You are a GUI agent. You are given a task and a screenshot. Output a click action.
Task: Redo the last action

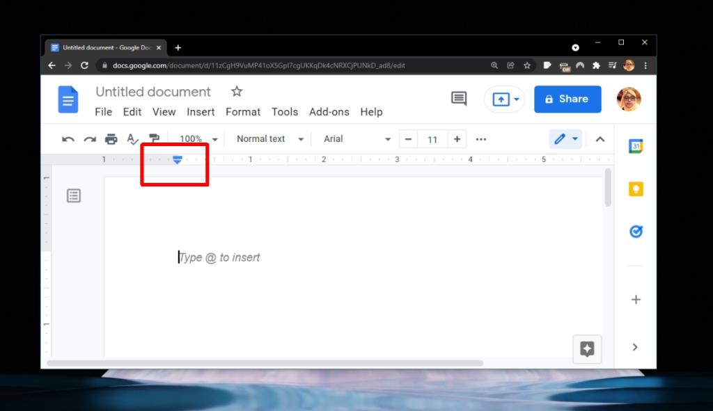click(89, 139)
